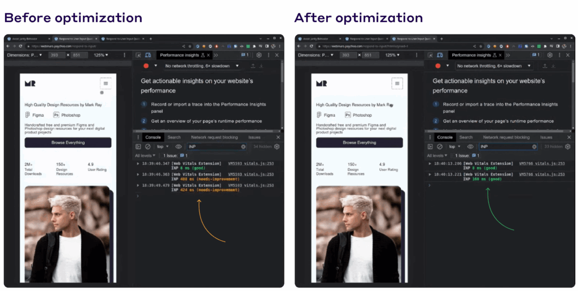The image size is (578, 291).
Task: Select the inspect element tool in the After window
Action: point(430,55)
